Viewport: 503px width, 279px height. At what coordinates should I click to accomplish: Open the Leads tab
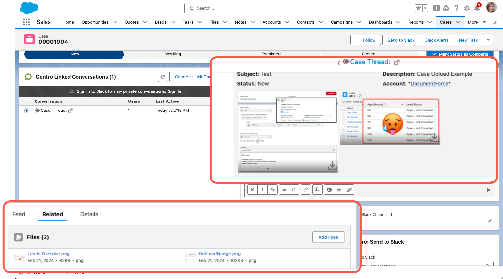tap(160, 22)
